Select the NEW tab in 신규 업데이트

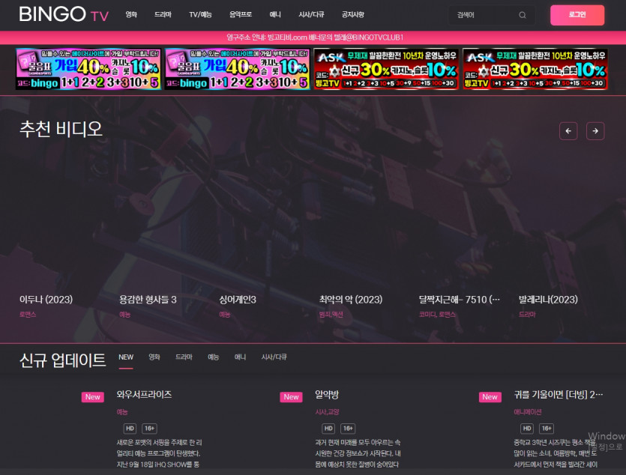(126, 357)
